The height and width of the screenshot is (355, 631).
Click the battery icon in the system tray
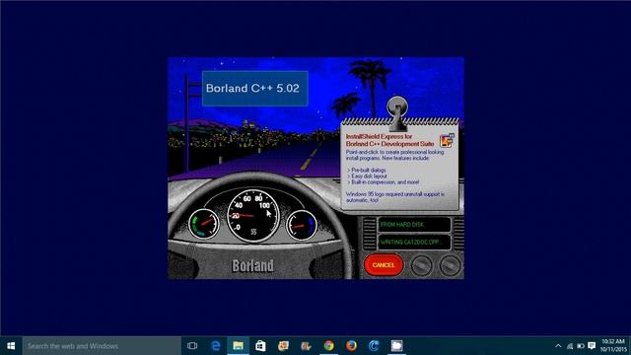[581, 346]
